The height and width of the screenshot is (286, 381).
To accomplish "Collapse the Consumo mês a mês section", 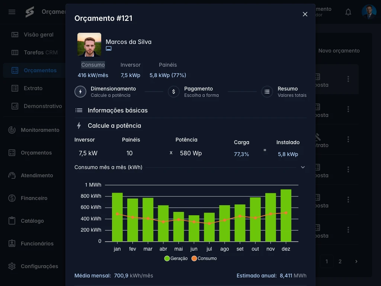I will click(303, 167).
